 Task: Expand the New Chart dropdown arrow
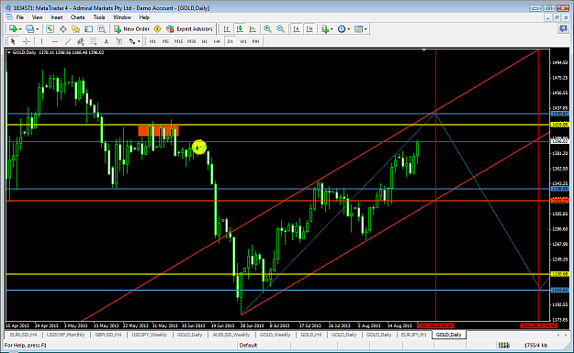[20, 28]
